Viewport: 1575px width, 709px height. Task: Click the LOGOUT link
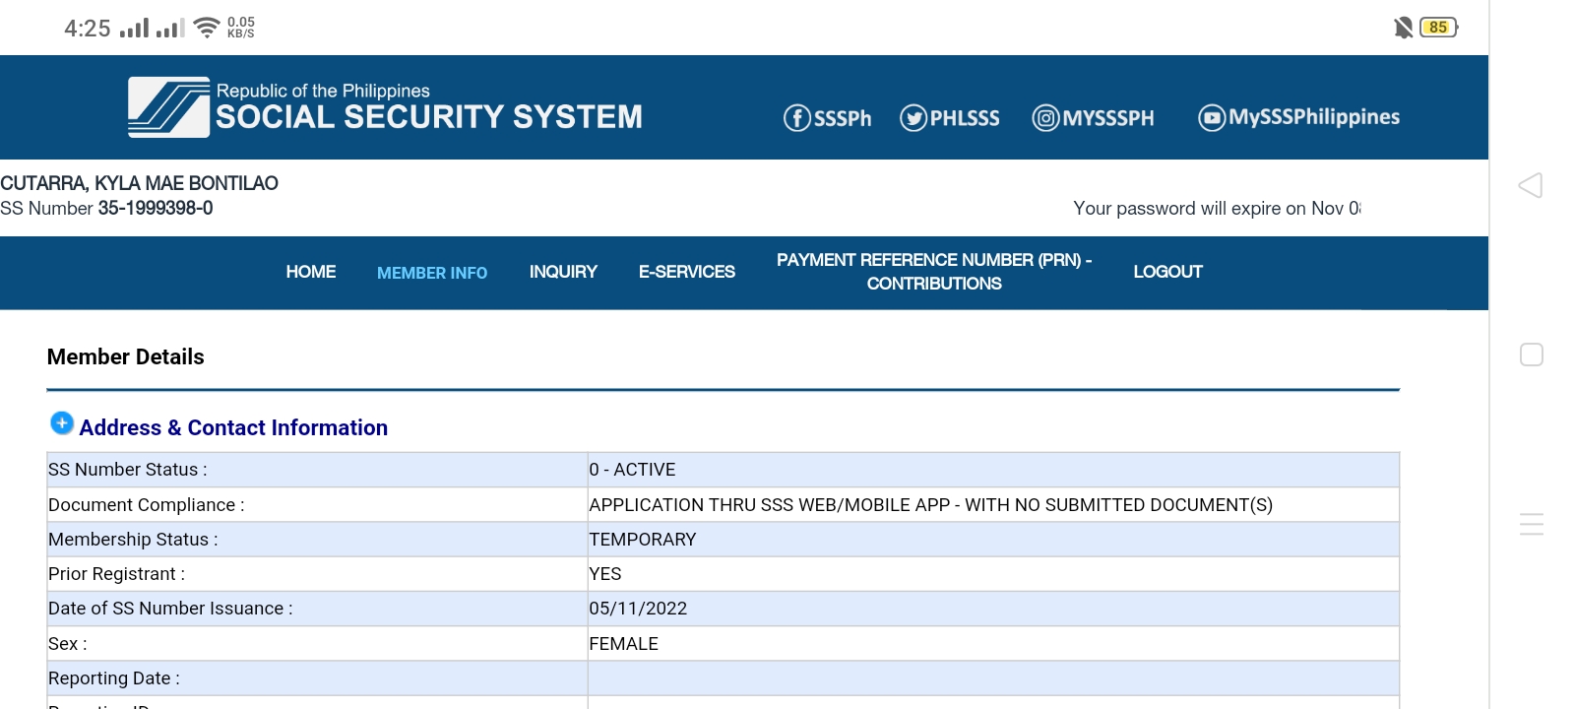[x=1167, y=272]
